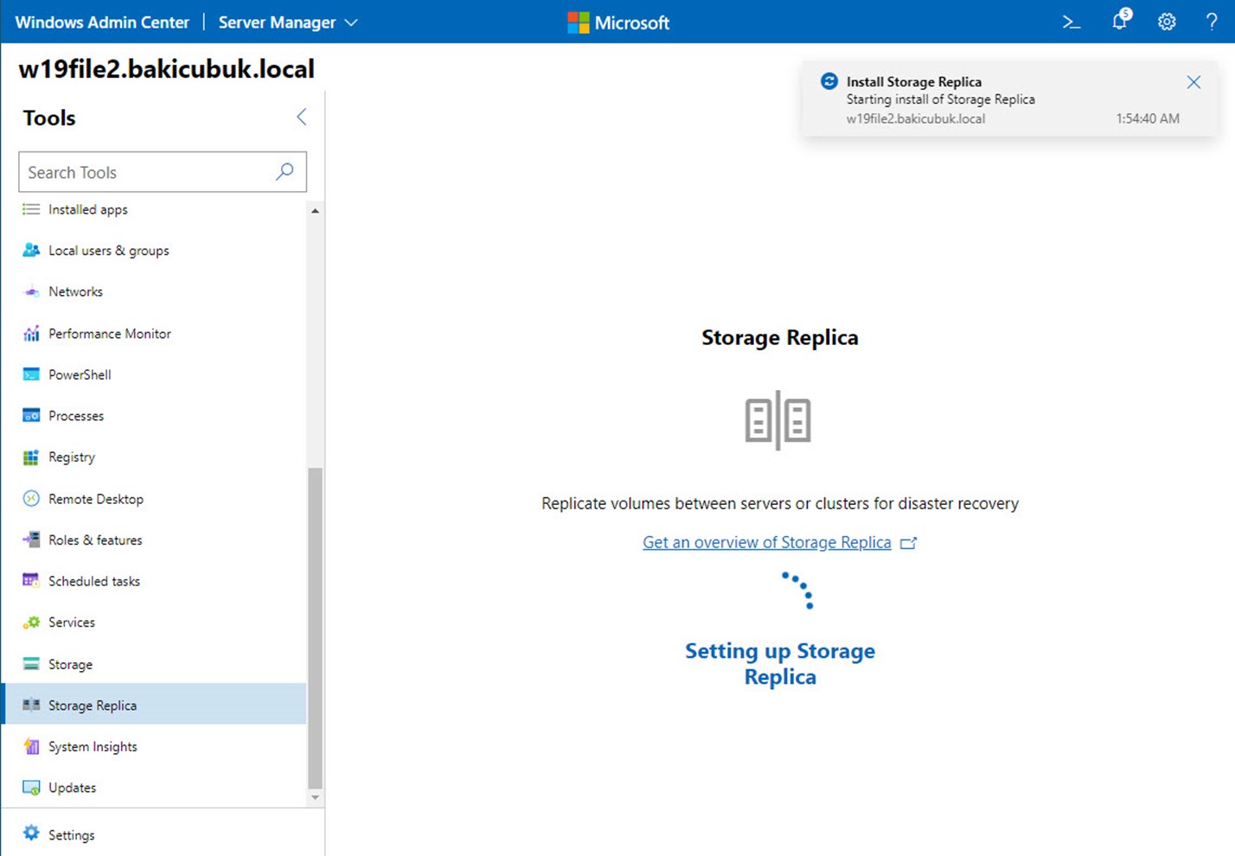The width and height of the screenshot is (1235, 856).
Task: Click the Storage Replica sidebar icon
Action: pos(31,705)
